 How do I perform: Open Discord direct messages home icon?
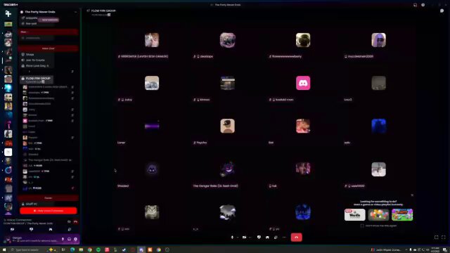pyautogui.click(x=8, y=13)
